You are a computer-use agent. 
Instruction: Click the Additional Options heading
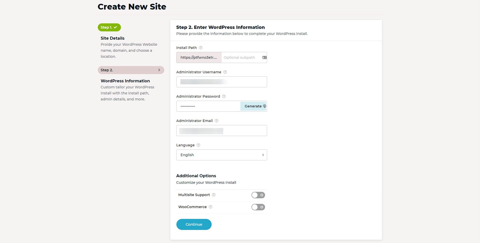[196, 176]
